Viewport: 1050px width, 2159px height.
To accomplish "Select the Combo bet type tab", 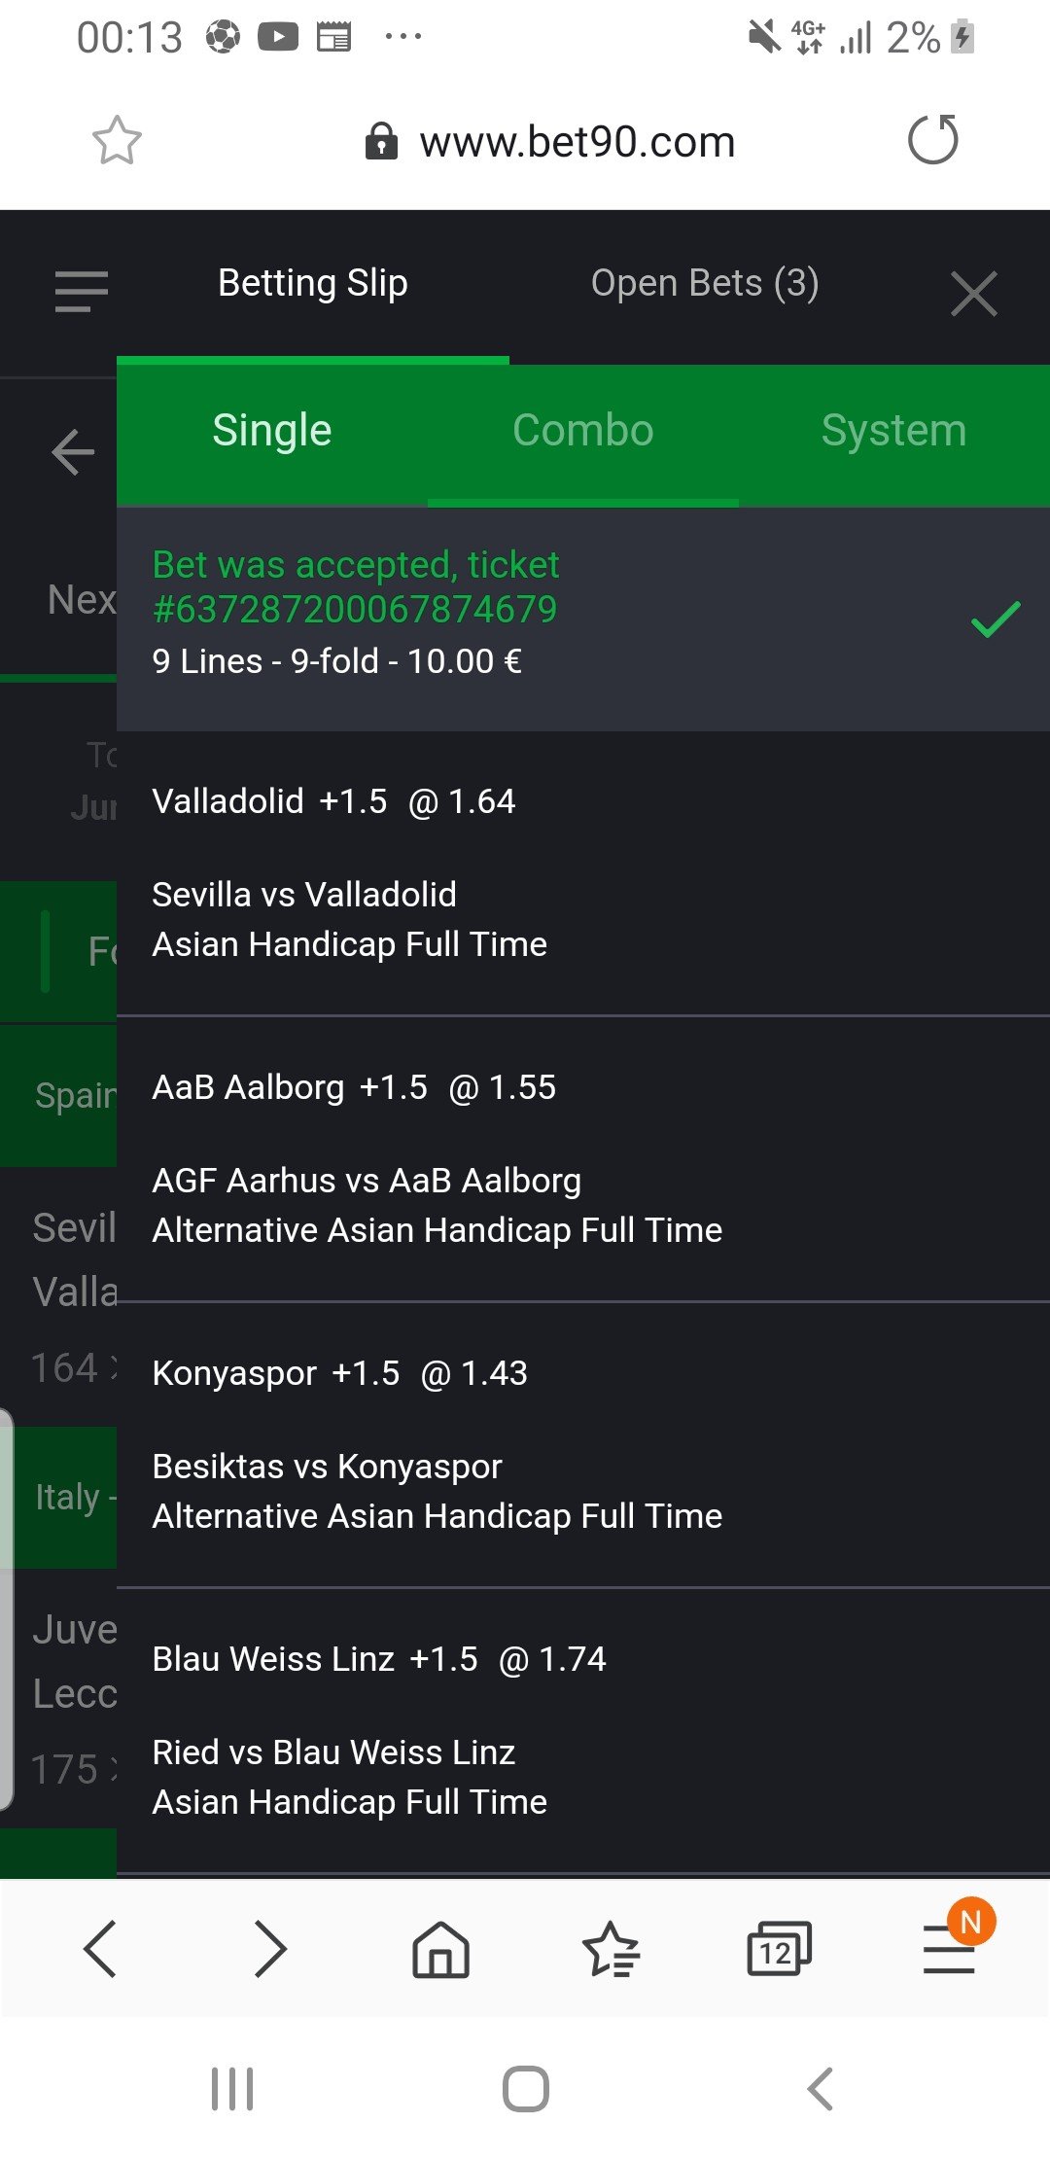I will click(583, 431).
